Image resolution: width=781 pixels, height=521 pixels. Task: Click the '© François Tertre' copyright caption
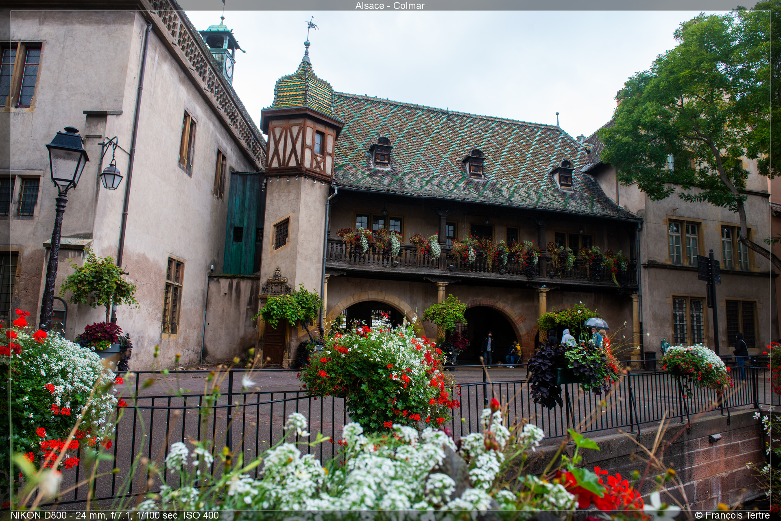(x=732, y=515)
